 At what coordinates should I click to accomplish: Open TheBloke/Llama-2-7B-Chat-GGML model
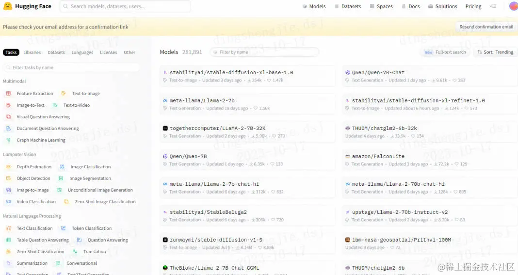247,268
